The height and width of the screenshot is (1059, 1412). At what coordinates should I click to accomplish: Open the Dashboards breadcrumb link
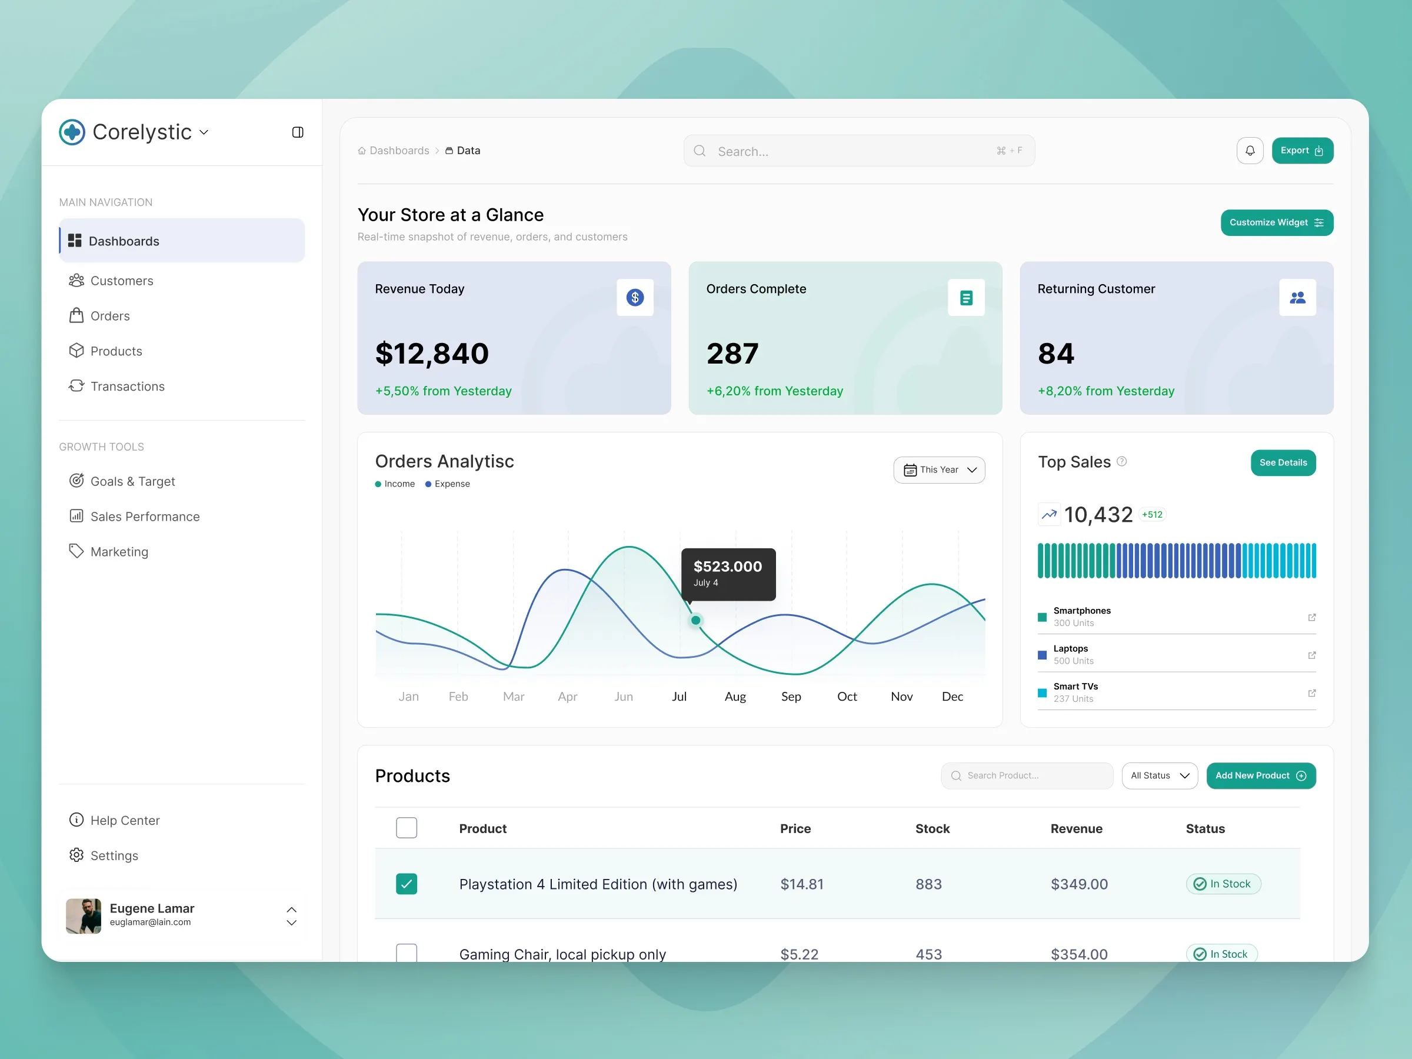[399, 150]
